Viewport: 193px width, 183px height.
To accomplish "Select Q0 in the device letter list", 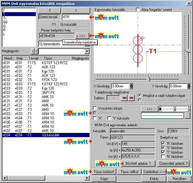I will pos(19,22).
